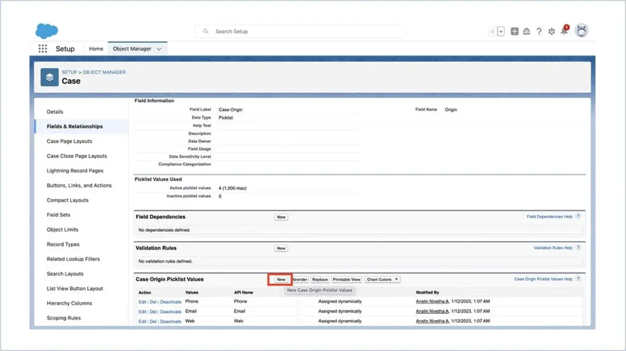Screen dimensions: 626x351
Task: Open the Validation Rules Help link
Action: 553,248
